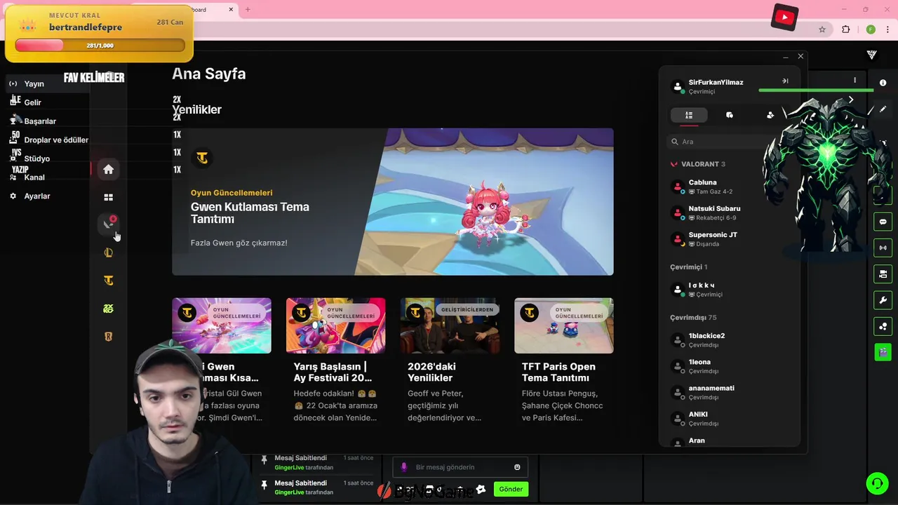
Task: Open the emoji picker in chat input
Action: tap(518, 467)
